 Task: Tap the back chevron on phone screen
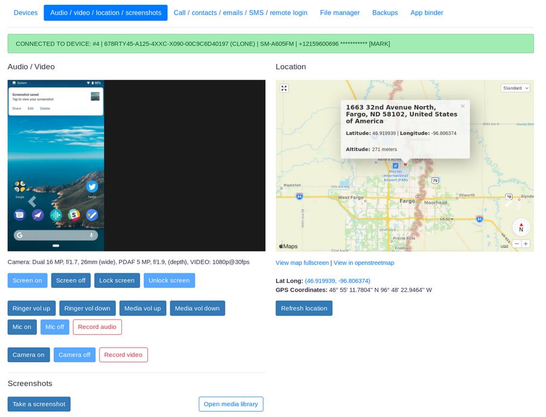click(32, 202)
